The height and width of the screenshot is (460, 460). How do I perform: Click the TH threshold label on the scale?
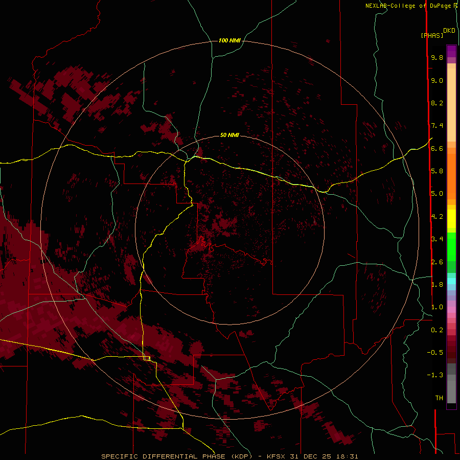coord(439,398)
